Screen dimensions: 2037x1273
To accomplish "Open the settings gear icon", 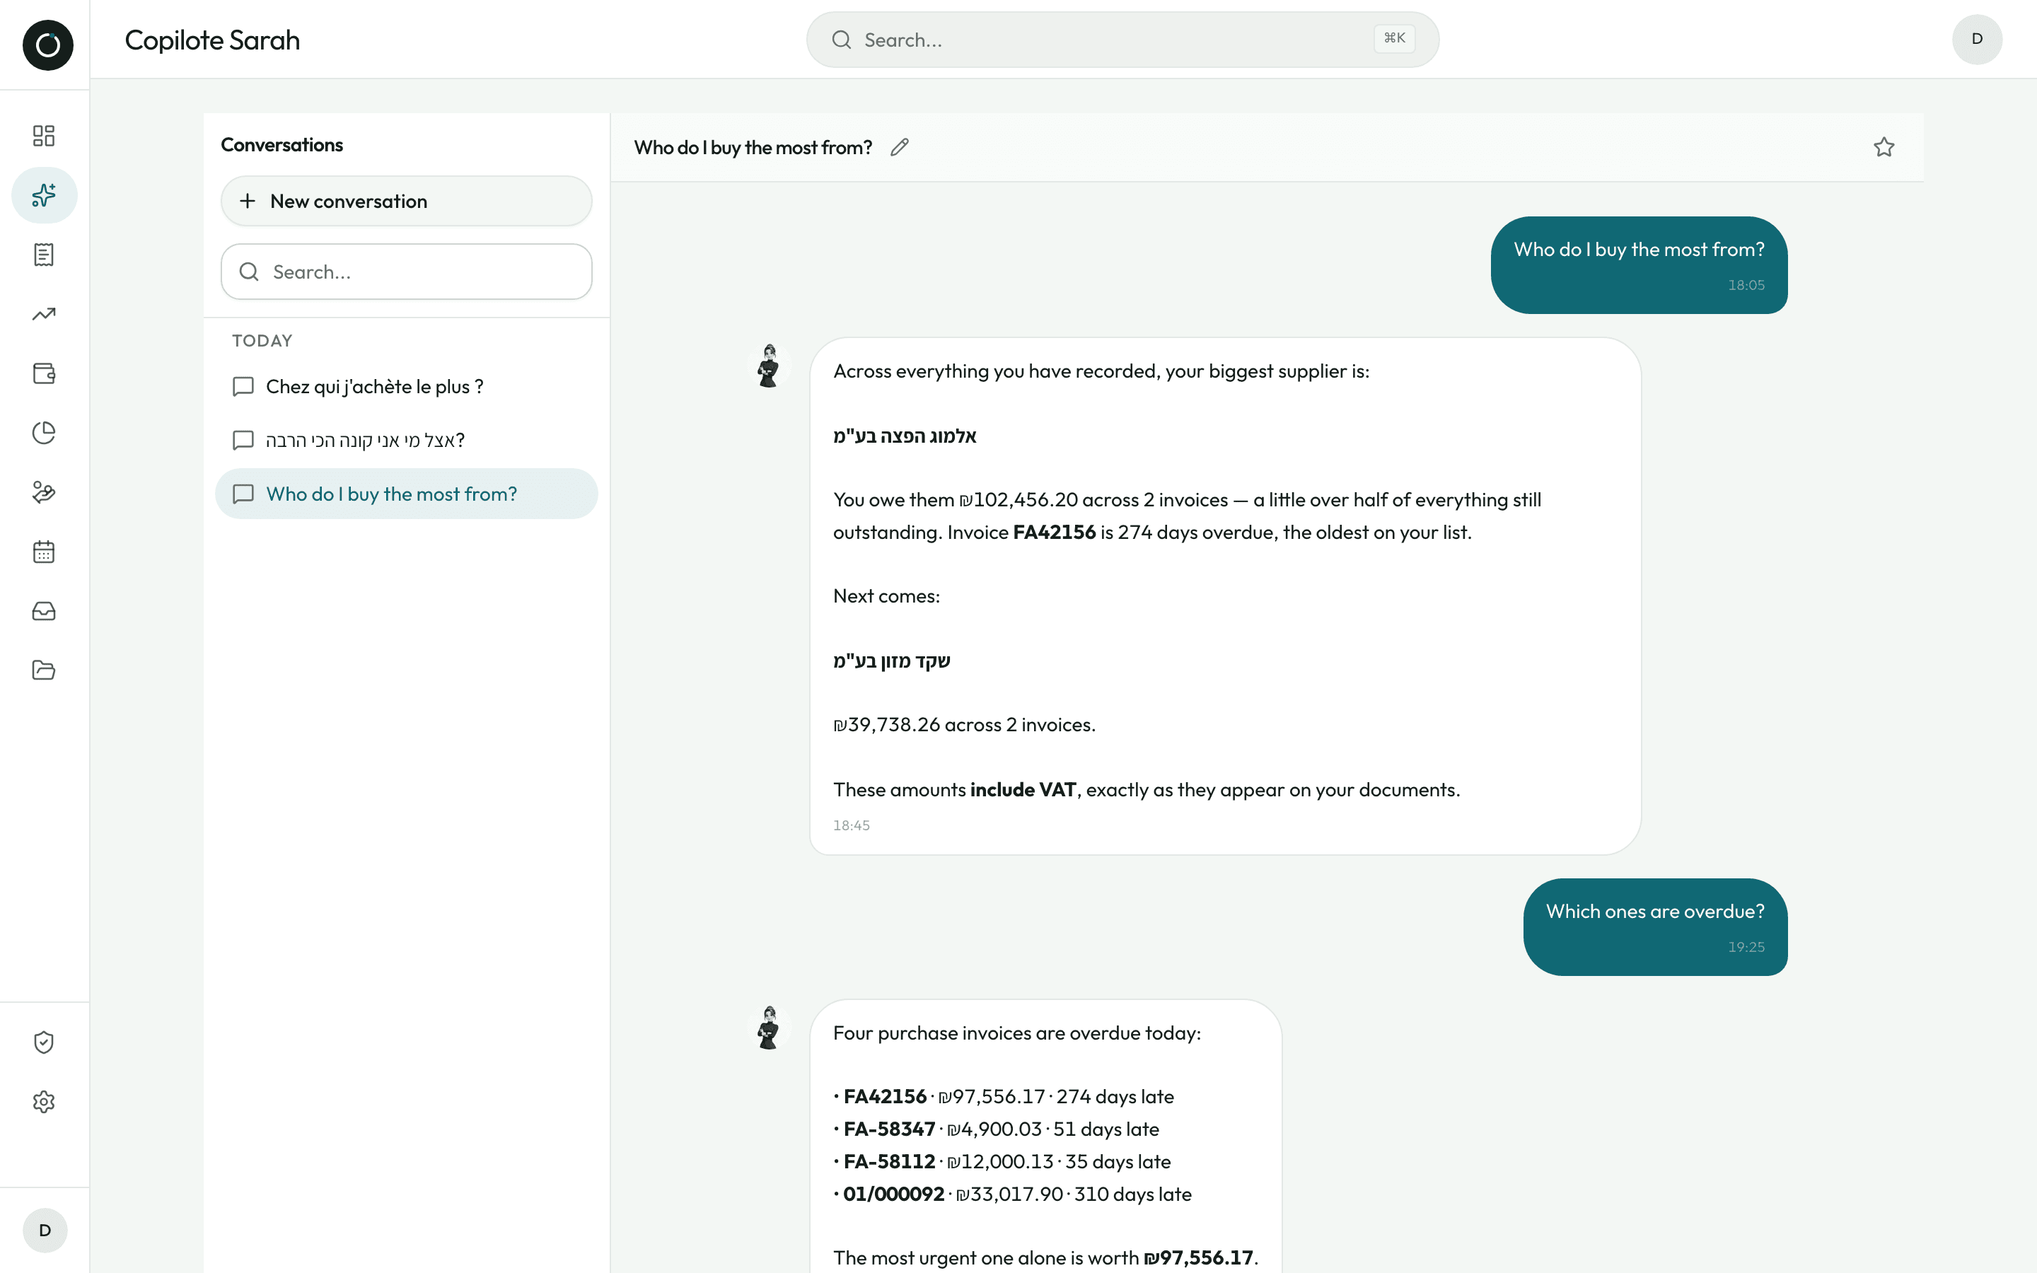I will coord(44,1101).
